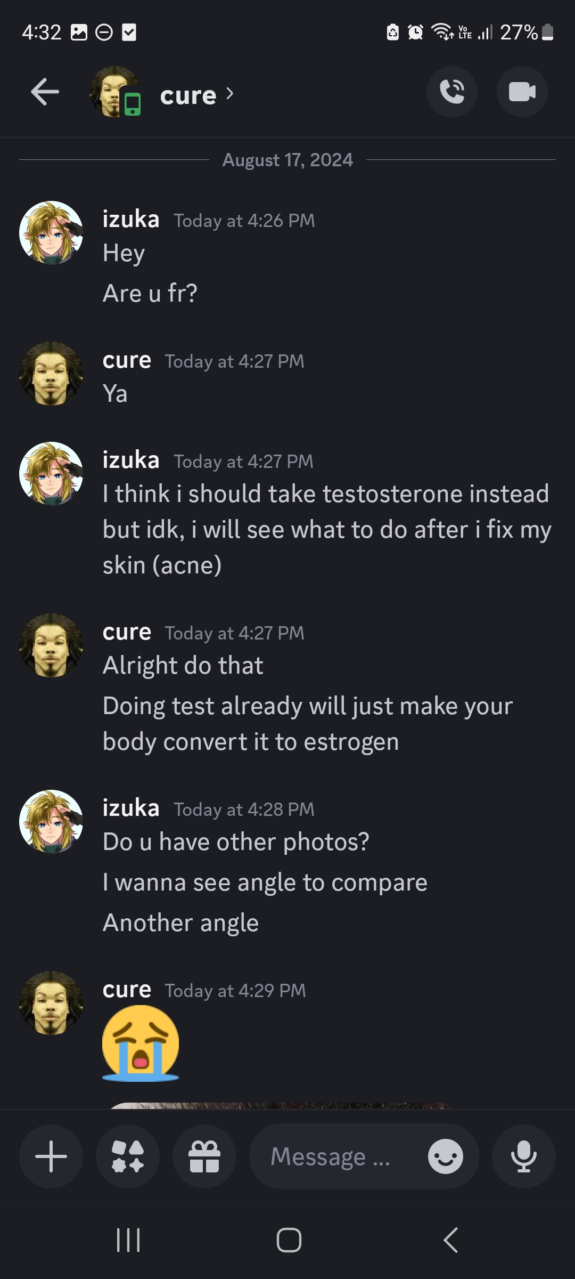Start a video call with cure
This screenshot has height=1279, width=575.
(521, 92)
